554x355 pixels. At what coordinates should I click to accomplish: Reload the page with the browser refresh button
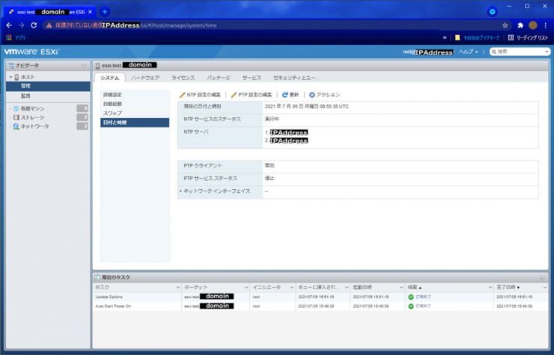[34, 25]
